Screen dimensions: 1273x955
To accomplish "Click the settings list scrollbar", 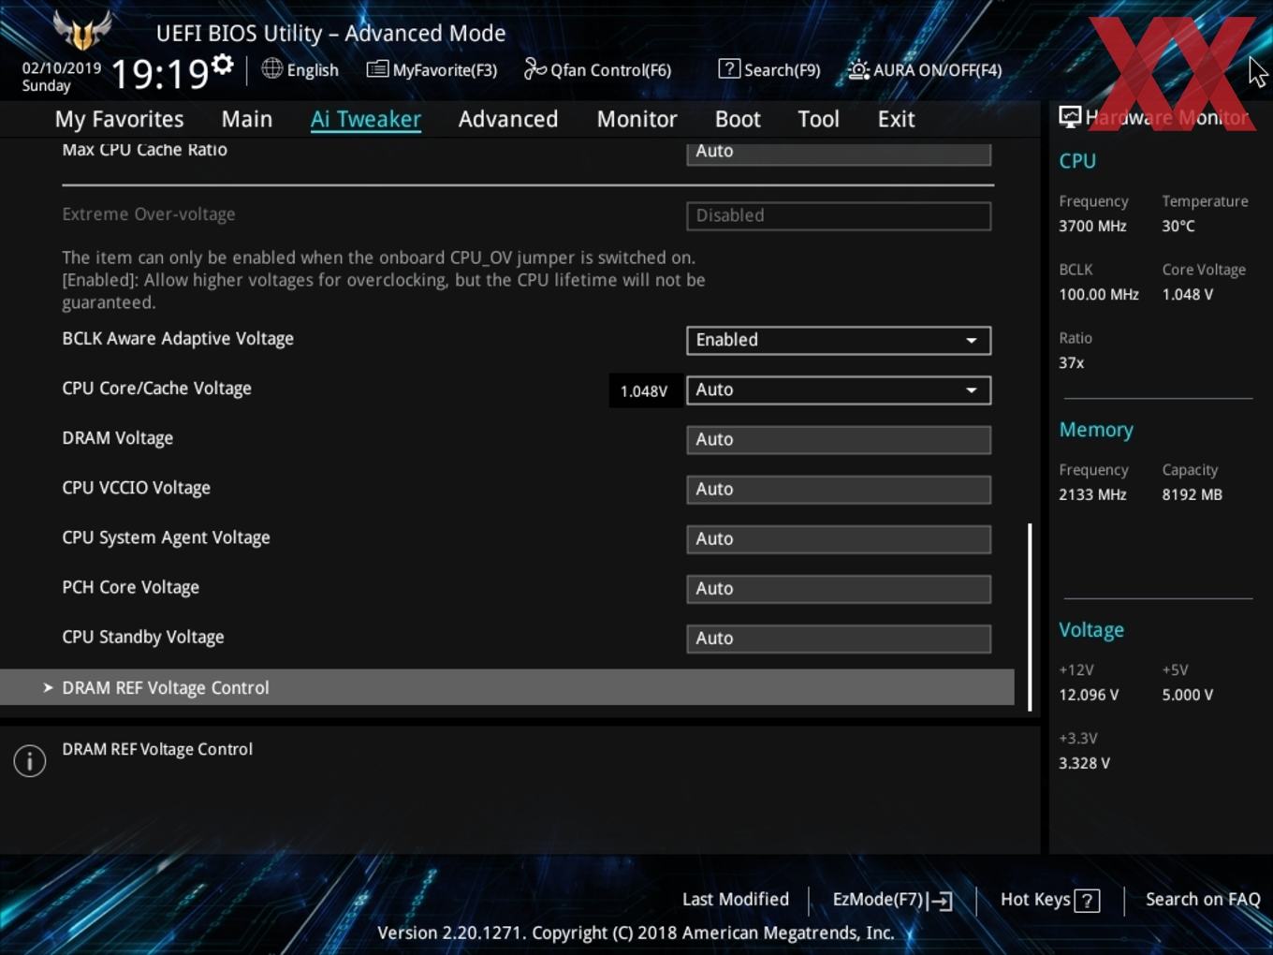I will click(x=1031, y=617).
